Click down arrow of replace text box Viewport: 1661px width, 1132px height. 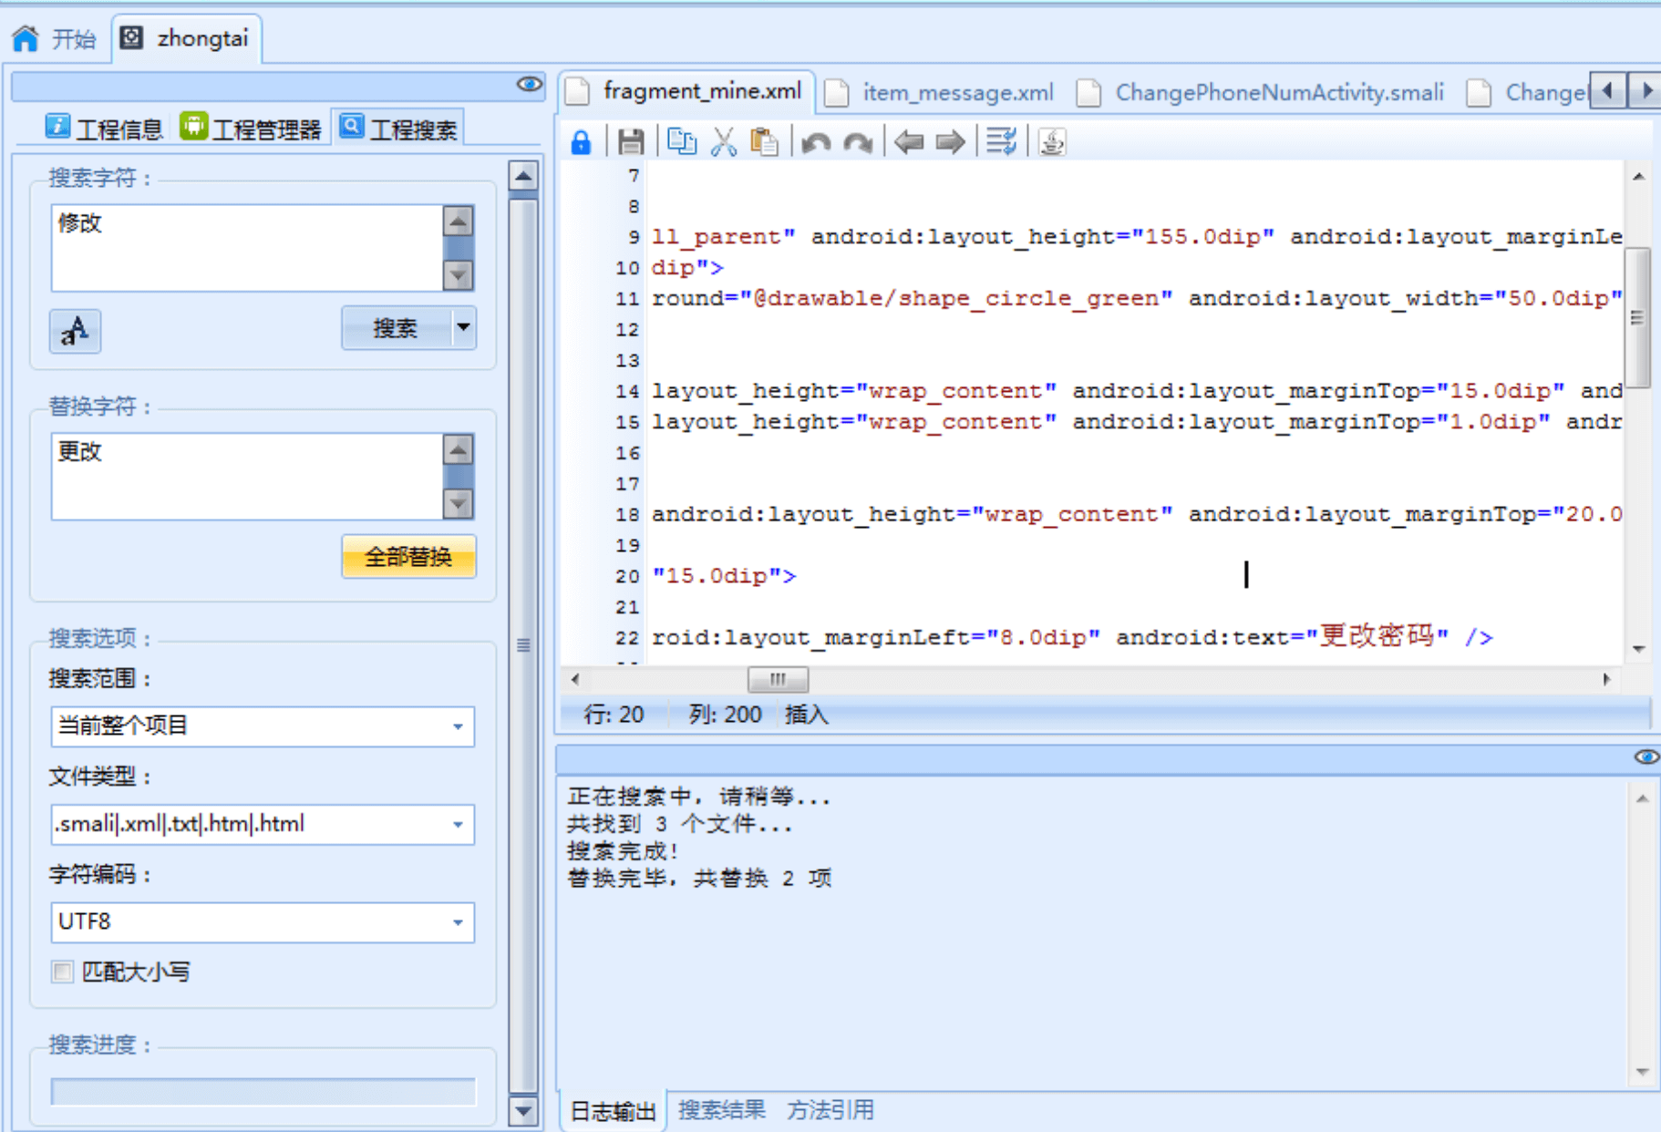[458, 502]
